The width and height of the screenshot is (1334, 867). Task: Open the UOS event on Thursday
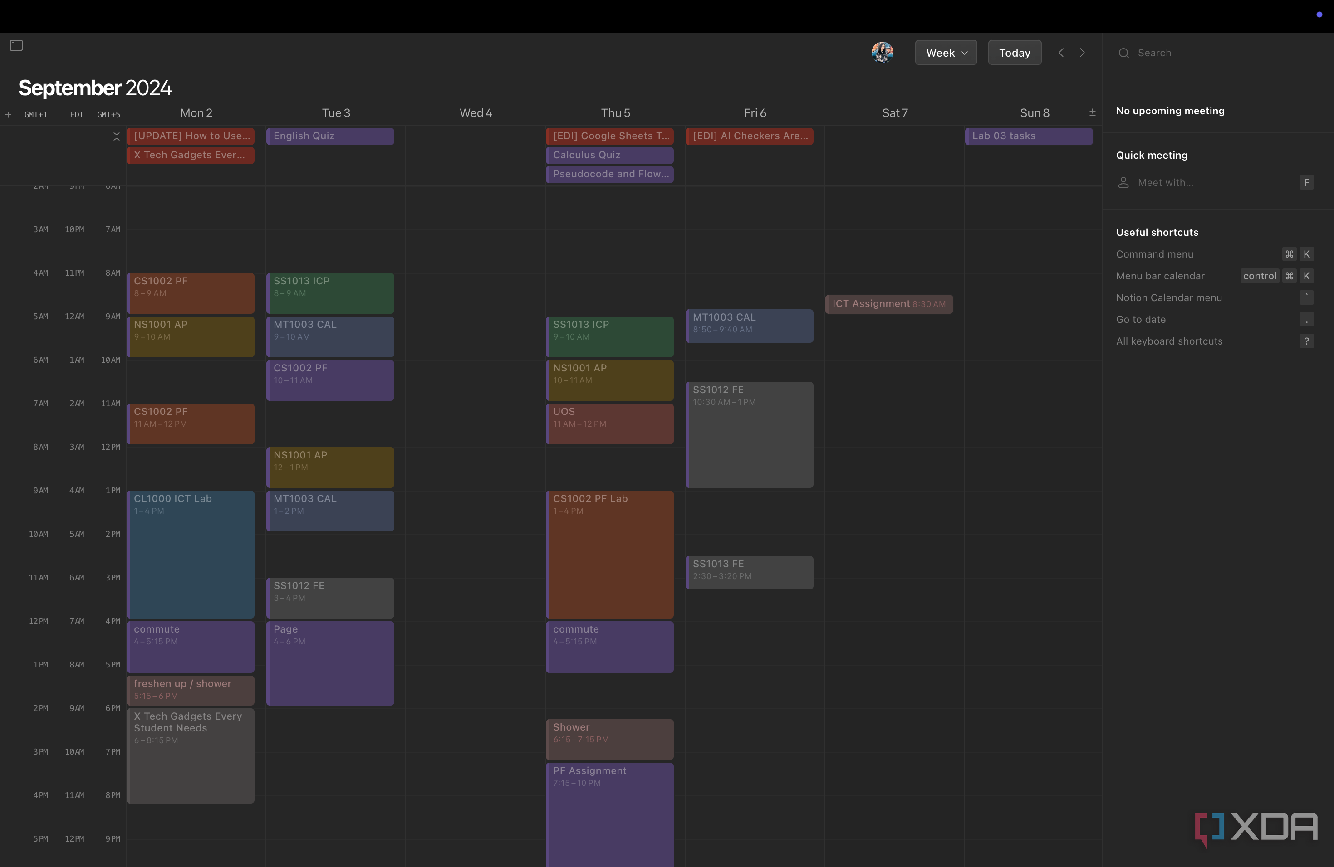click(x=610, y=424)
